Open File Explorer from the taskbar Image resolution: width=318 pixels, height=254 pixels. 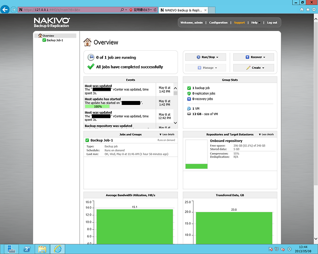coord(42,249)
